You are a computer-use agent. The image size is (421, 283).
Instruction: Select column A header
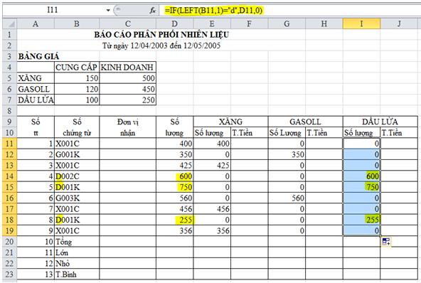36,23
